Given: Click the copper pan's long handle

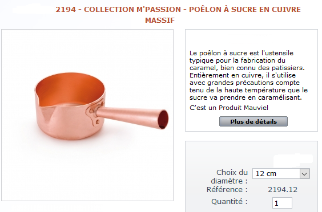Looking at the screenshot, I should pyautogui.click(x=131, y=117).
